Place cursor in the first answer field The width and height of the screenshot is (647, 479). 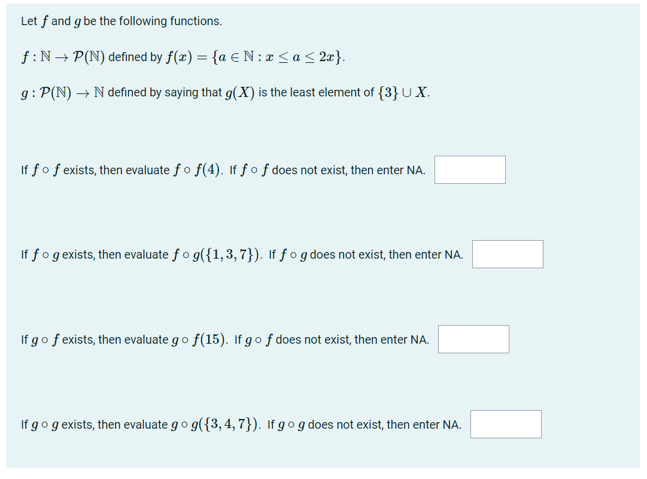click(x=469, y=169)
